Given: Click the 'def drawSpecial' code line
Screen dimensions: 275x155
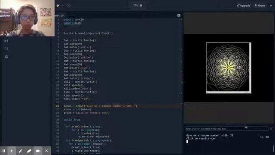Looking at the screenshot, I should 89,140.
